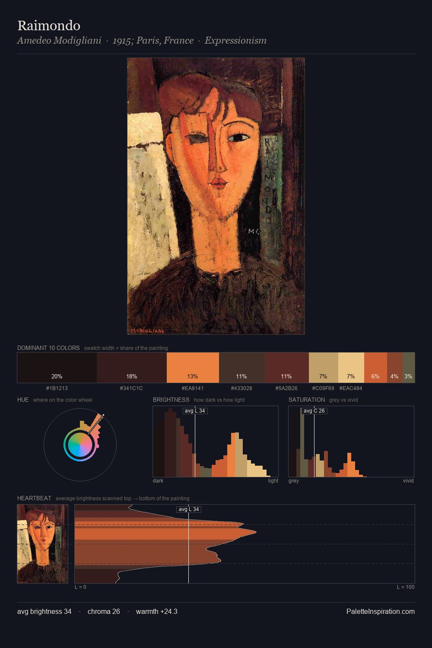Click the hue color wheel

pyautogui.click(x=80, y=445)
